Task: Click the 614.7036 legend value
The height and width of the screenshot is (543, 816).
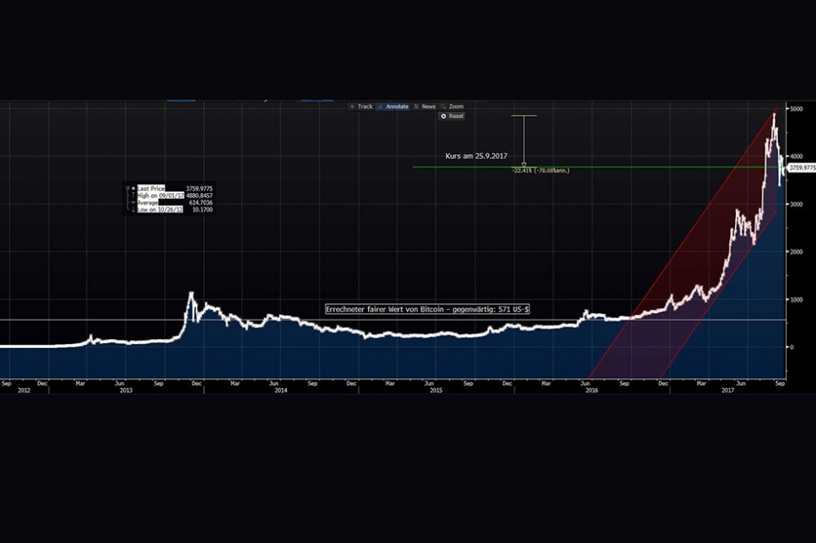Action: pyautogui.click(x=201, y=202)
